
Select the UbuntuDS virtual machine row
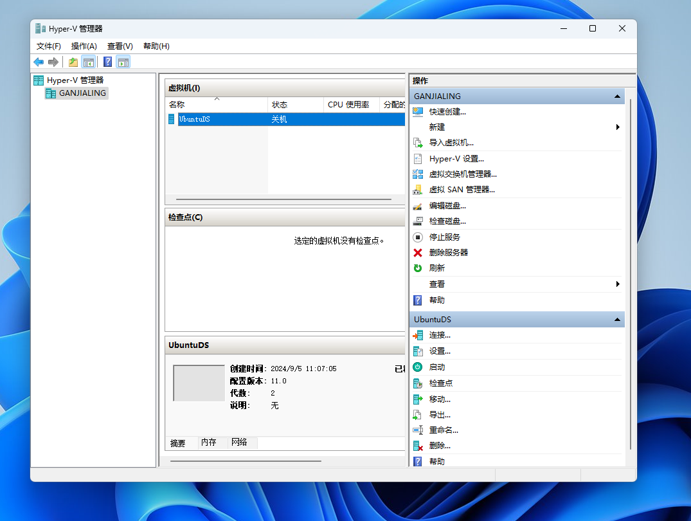(286, 119)
